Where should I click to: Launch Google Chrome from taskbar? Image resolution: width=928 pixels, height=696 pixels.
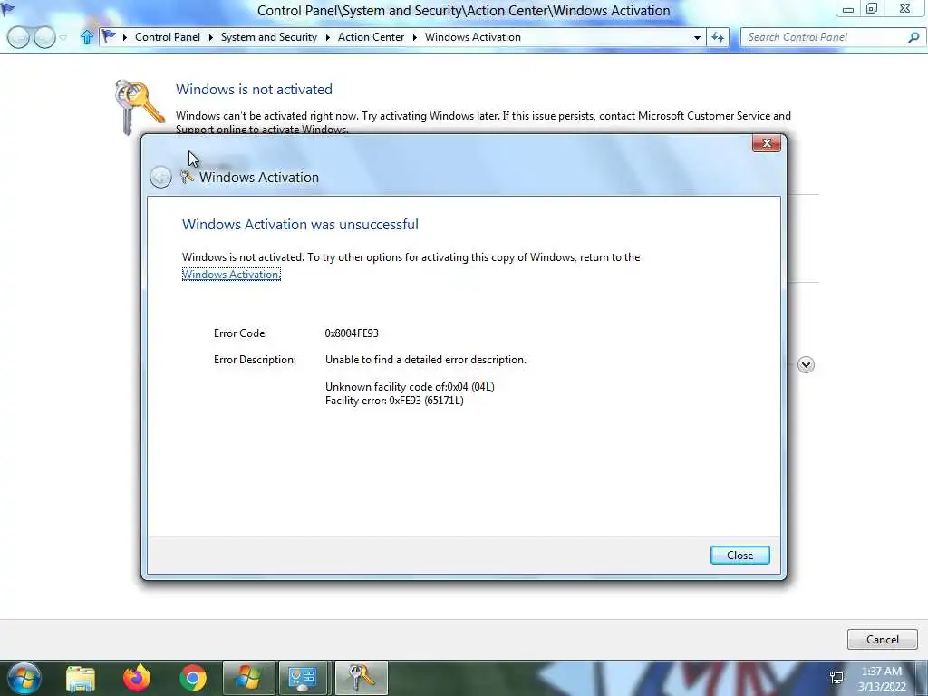193,678
